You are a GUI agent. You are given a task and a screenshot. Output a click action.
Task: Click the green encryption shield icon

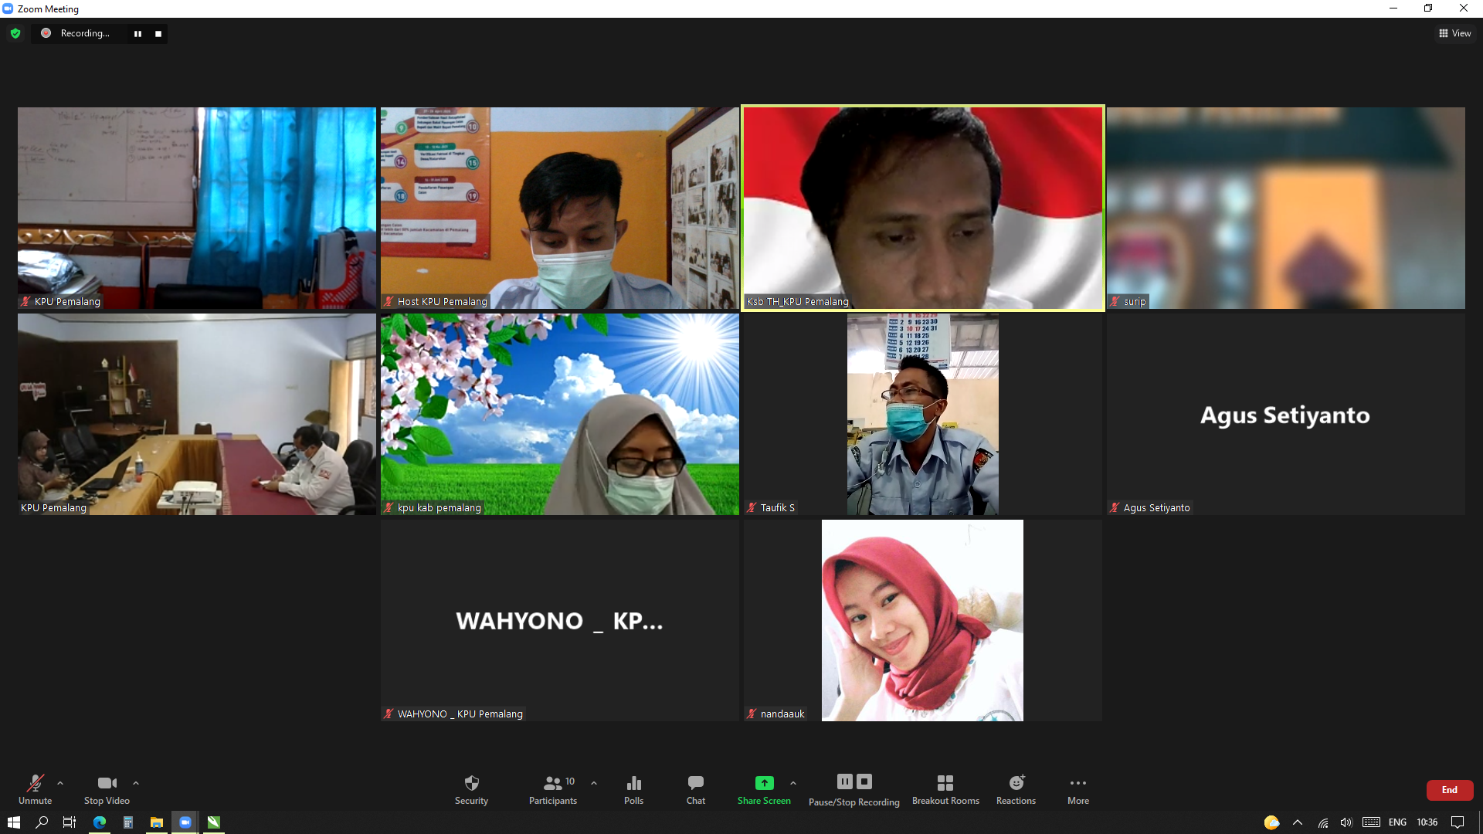pos(15,33)
